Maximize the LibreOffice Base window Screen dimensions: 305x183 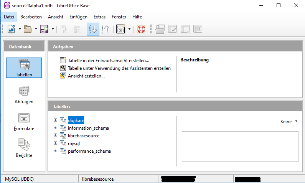tap(279, 5)
